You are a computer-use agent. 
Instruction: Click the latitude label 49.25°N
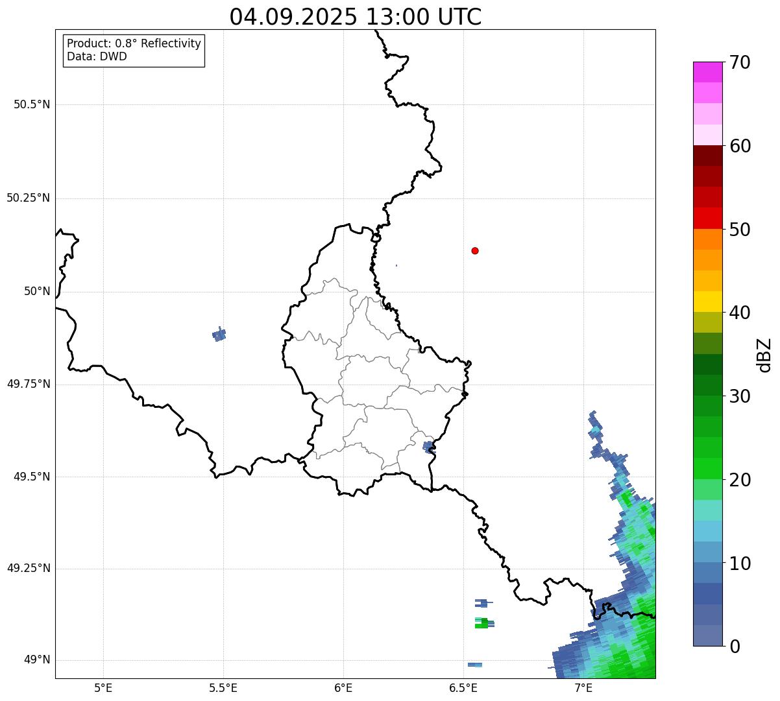pos(29,569)
